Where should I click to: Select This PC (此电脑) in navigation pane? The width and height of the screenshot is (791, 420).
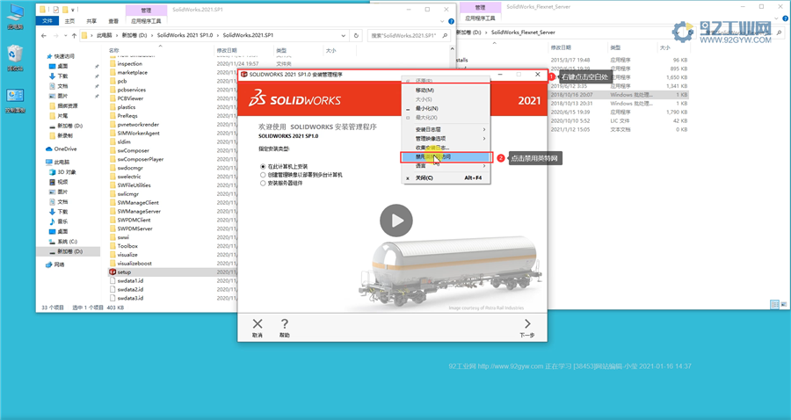61,162
